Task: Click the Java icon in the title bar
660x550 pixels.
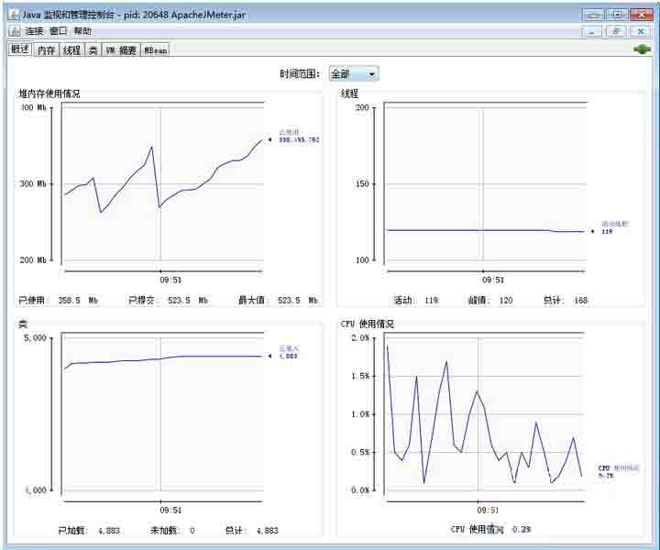Action: [13, 16]
